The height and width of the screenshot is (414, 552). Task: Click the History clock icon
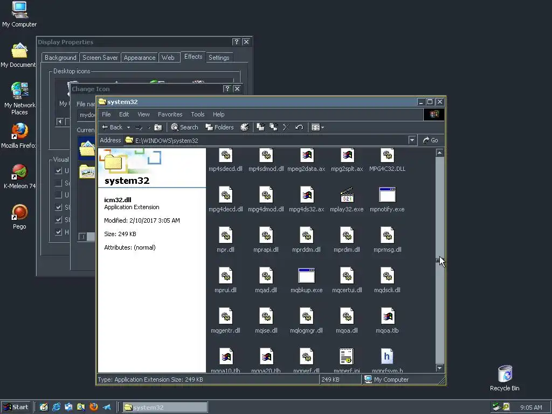tap(244, 127)
